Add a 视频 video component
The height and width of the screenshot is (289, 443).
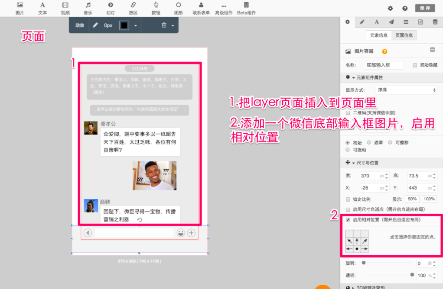(65, 8)
